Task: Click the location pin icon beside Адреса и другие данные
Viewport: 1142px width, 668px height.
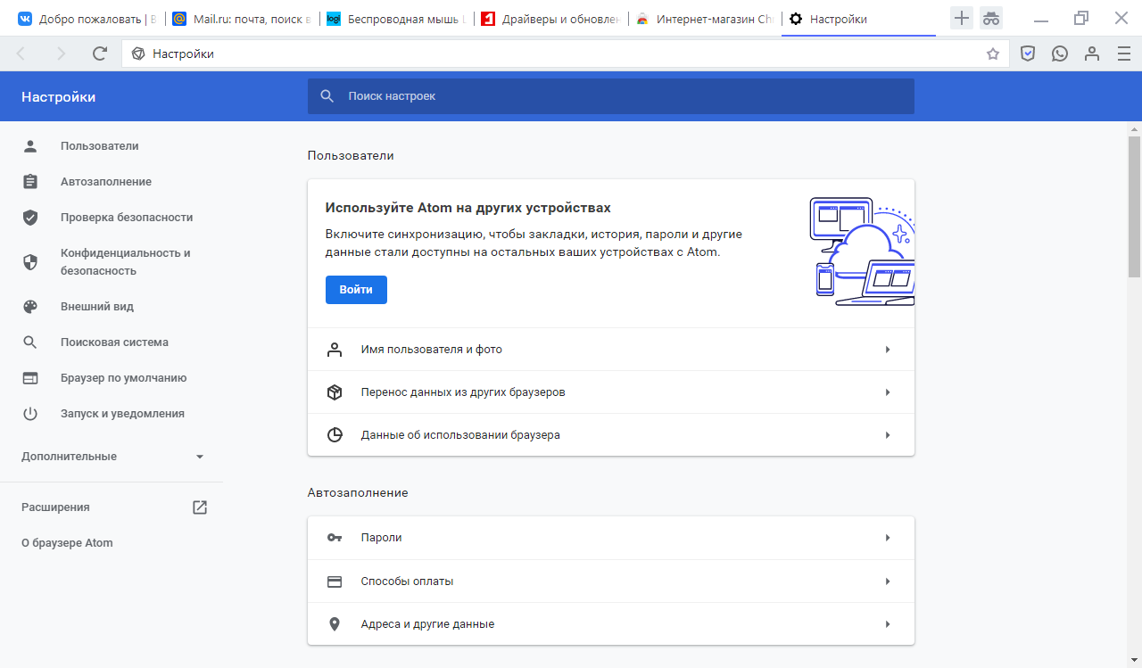Action: click(335, 624)
